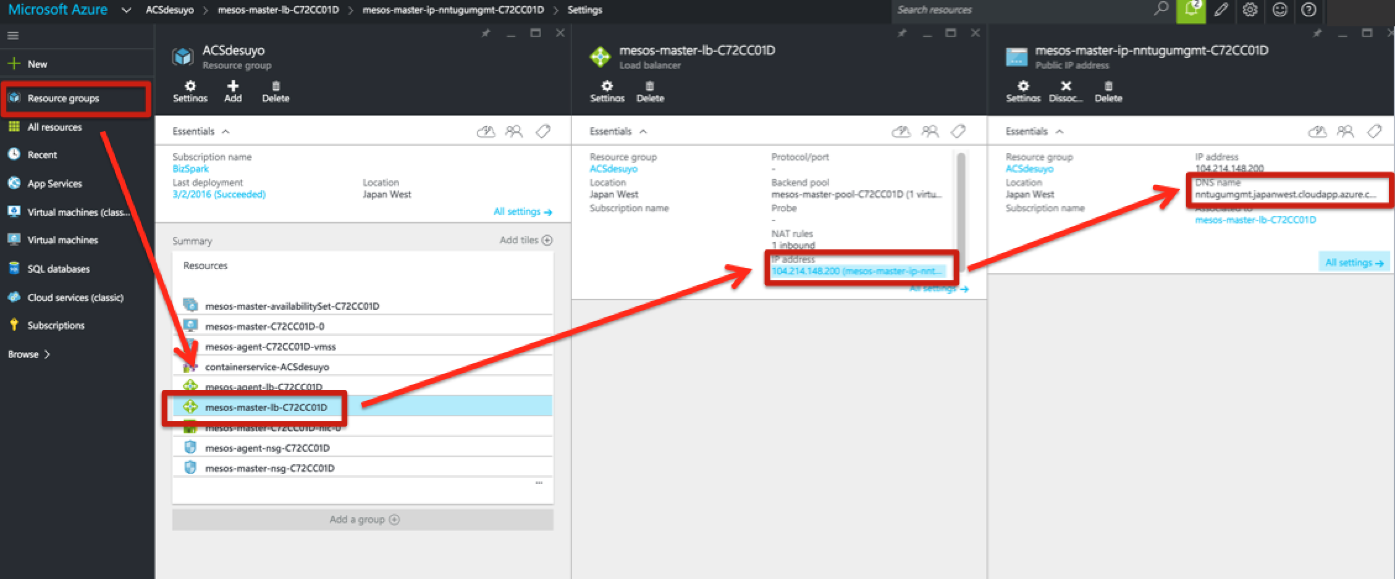Click the tags icon in load balancer Essentials bar
Image resolution: width=1395 pixels, height=579 pixels.
click(x=958, y=131)
